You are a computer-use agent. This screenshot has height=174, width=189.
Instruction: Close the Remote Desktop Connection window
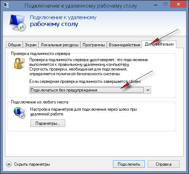(x=178, y=4)
